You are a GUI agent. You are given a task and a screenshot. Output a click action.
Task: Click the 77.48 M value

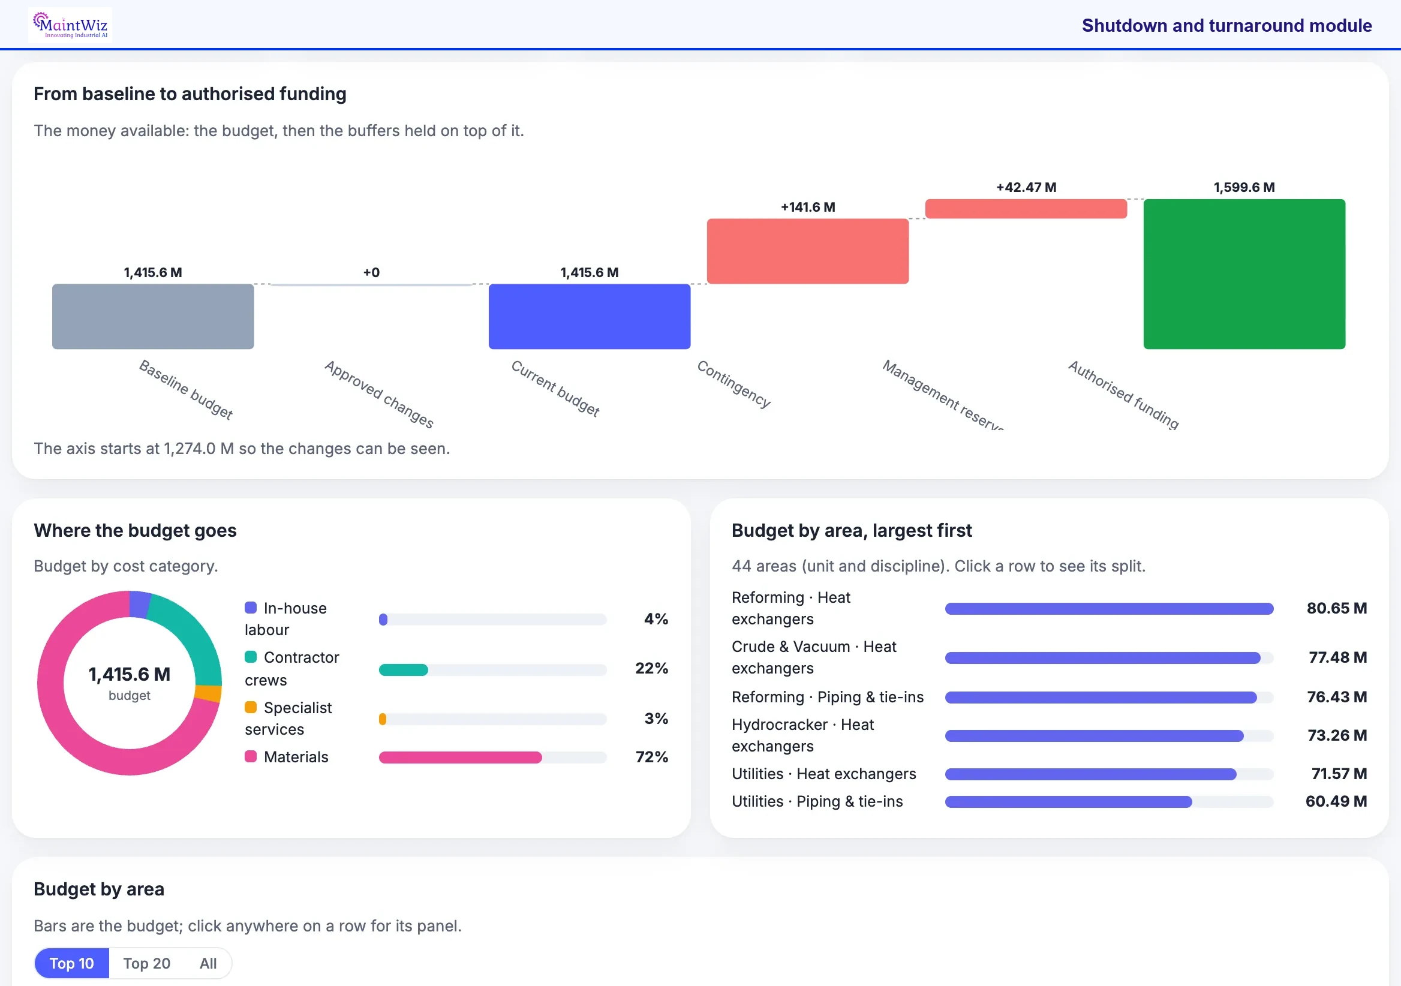[x=1337, y=658]
